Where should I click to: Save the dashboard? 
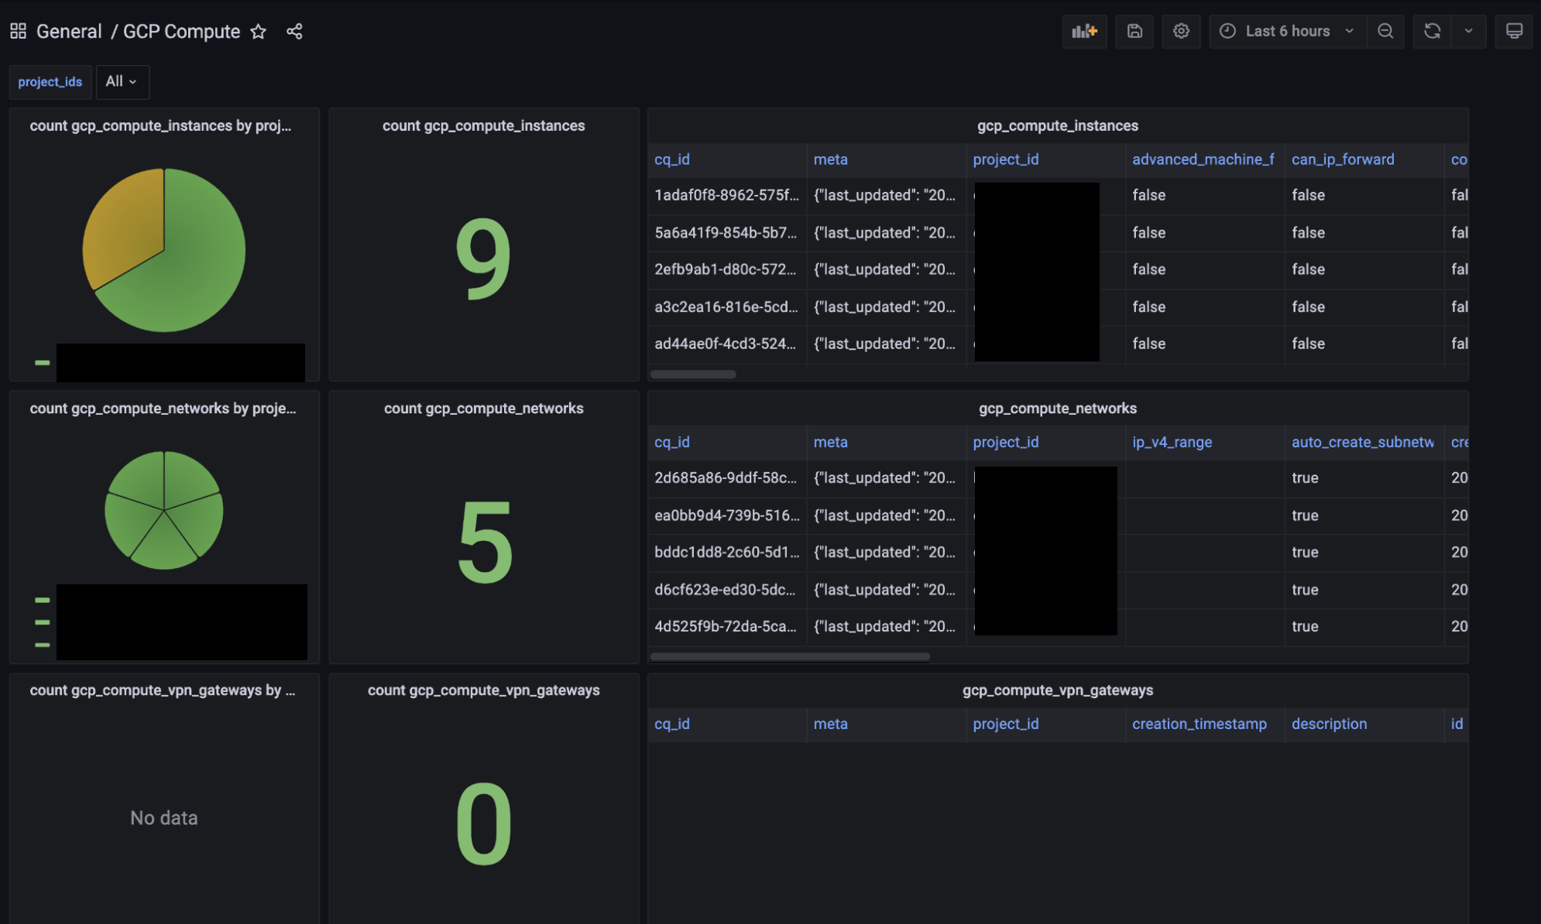click(1134, 31)
